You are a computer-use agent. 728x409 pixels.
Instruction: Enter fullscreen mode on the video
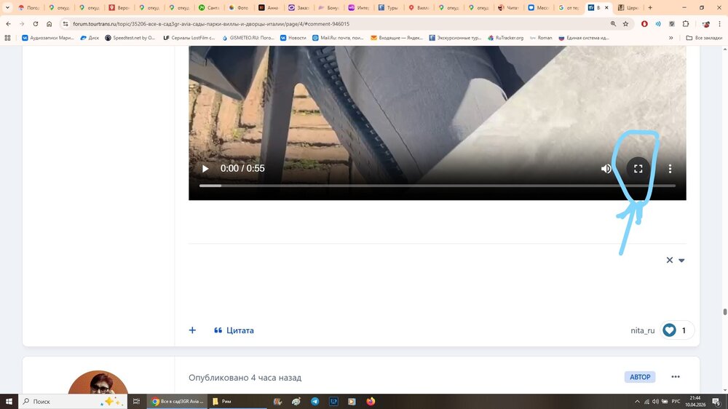click(638, 169)
